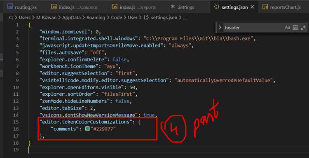Click the "first" value
The image size is (309, 158).
(x=125, y=73)
